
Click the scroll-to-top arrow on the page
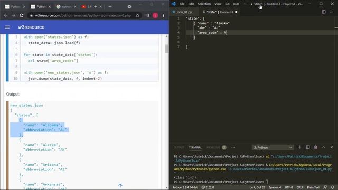click(120, 185)
